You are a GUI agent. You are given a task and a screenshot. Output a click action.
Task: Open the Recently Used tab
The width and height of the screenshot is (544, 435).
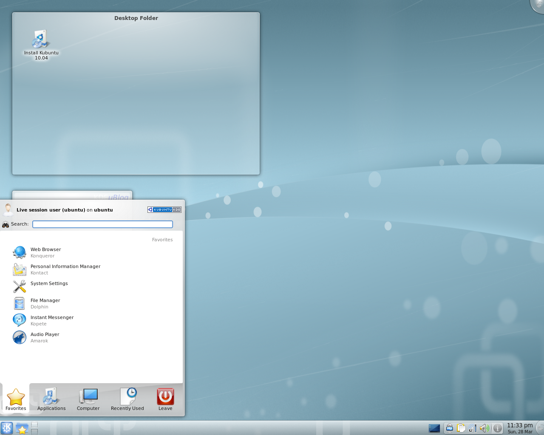(127, 399)
